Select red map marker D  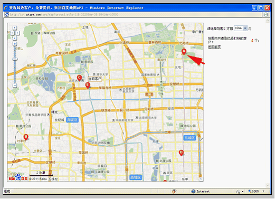tap(181, 153)
